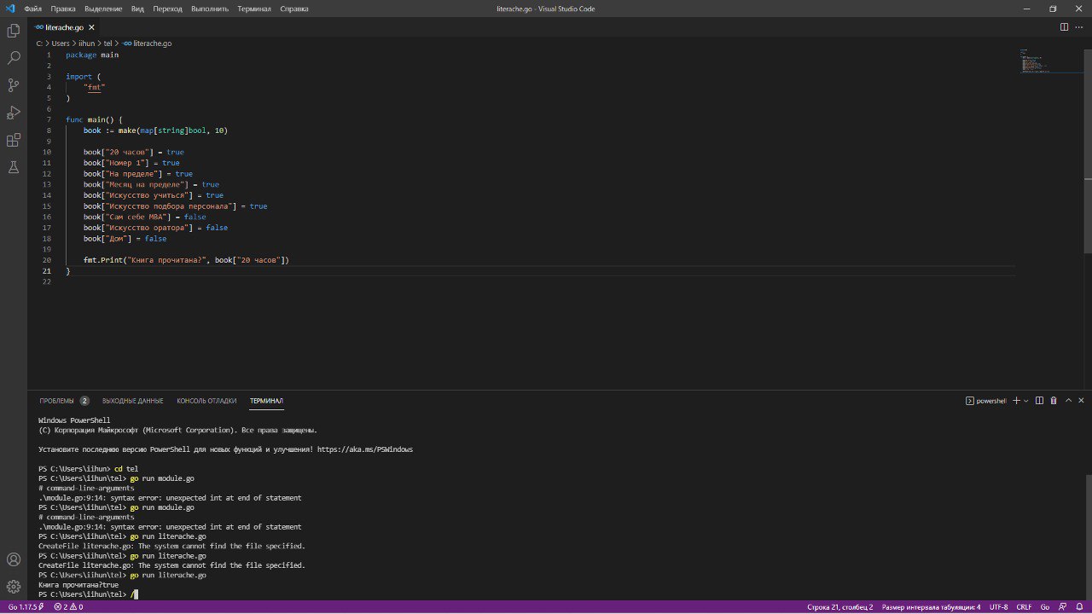Click the Accounts icon in activity bar
1092x614 pixels.
point(14,559)
